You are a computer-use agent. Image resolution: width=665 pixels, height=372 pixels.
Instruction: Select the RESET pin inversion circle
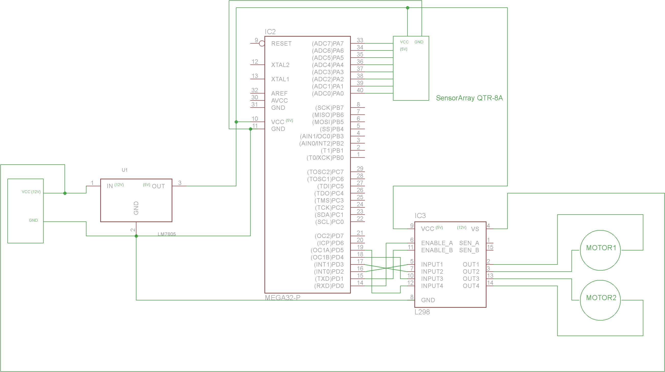[262, 43]
